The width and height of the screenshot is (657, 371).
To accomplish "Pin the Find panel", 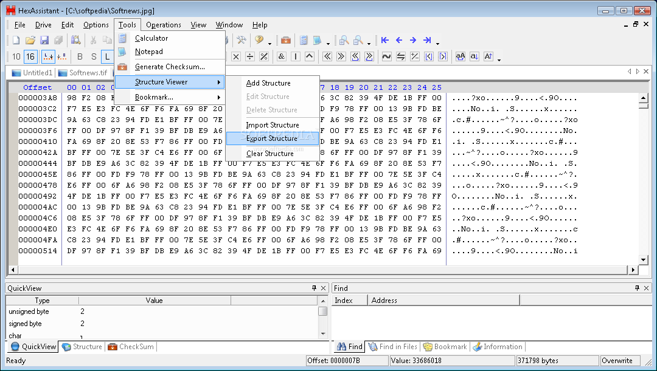I will [638, 288].
